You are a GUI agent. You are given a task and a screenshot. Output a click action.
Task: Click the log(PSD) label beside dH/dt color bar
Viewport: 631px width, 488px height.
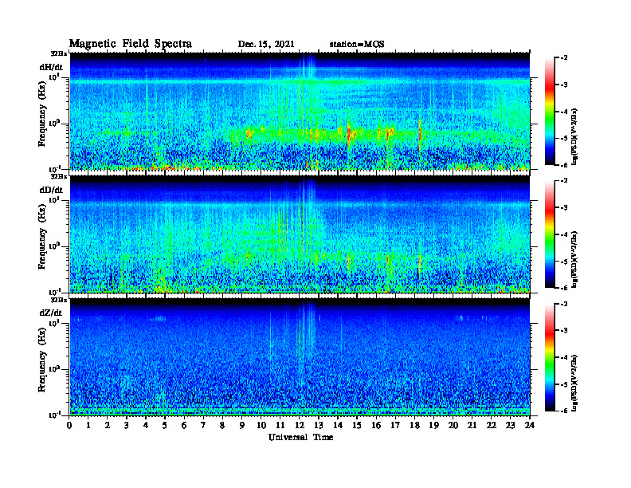[574, 136]
